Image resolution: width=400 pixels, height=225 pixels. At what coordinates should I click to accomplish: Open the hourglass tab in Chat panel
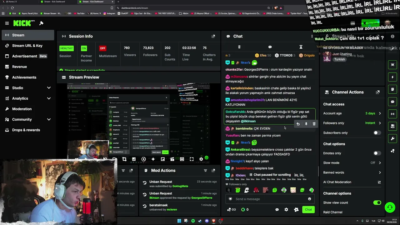click(x=301, y=47)
